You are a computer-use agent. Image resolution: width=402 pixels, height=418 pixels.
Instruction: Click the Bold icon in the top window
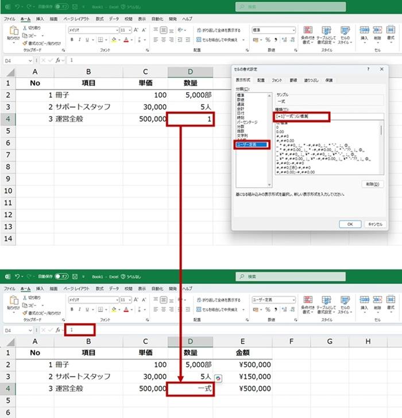(72, 40)
